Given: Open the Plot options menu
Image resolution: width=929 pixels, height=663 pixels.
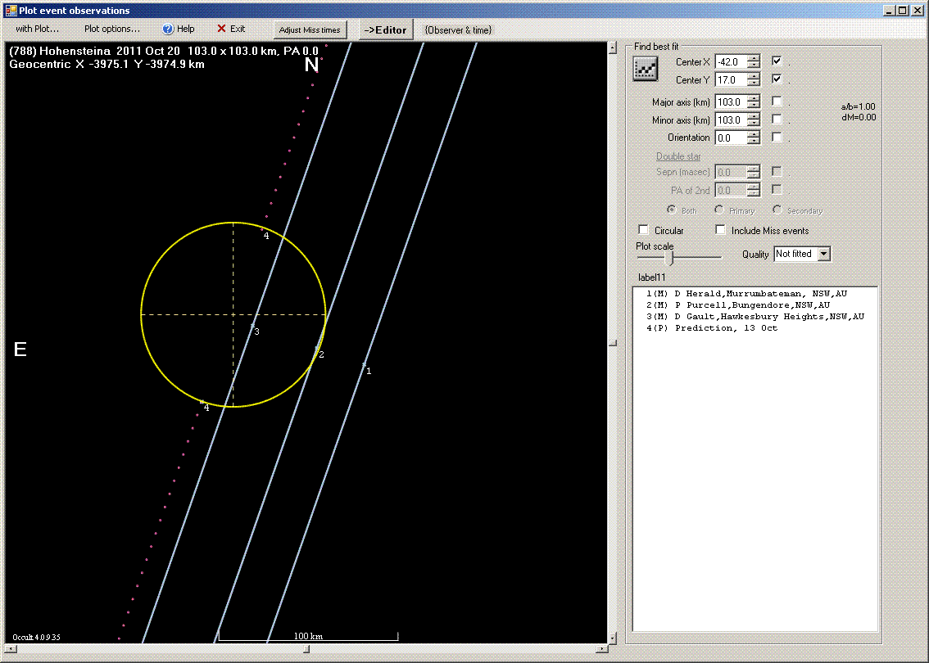Looking at the screenshot, I should (x=111, y=29).
